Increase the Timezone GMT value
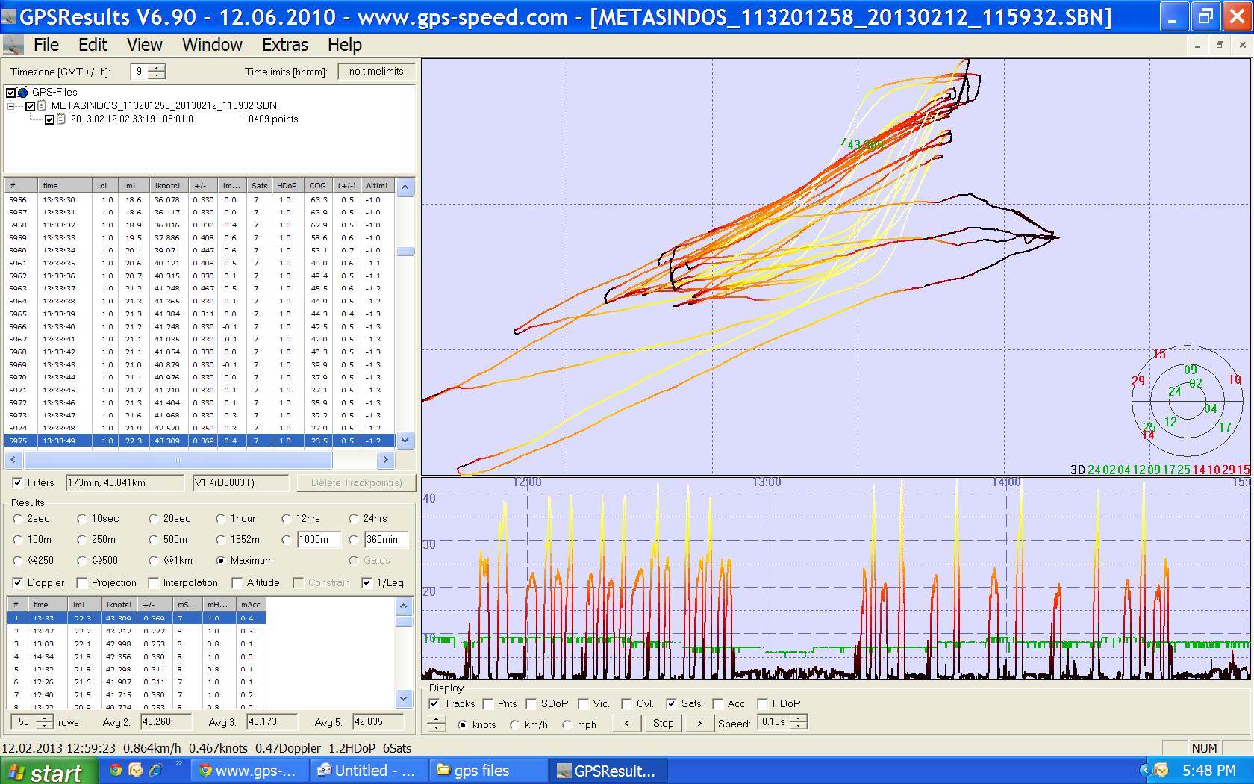The height and width of the screenshot is (784, 1254). click(x=157, y=68)
